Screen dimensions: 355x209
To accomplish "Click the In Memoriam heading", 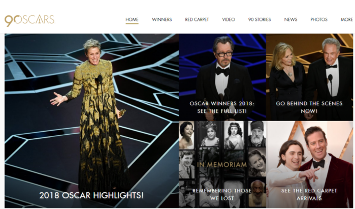I will click(221, 165).
